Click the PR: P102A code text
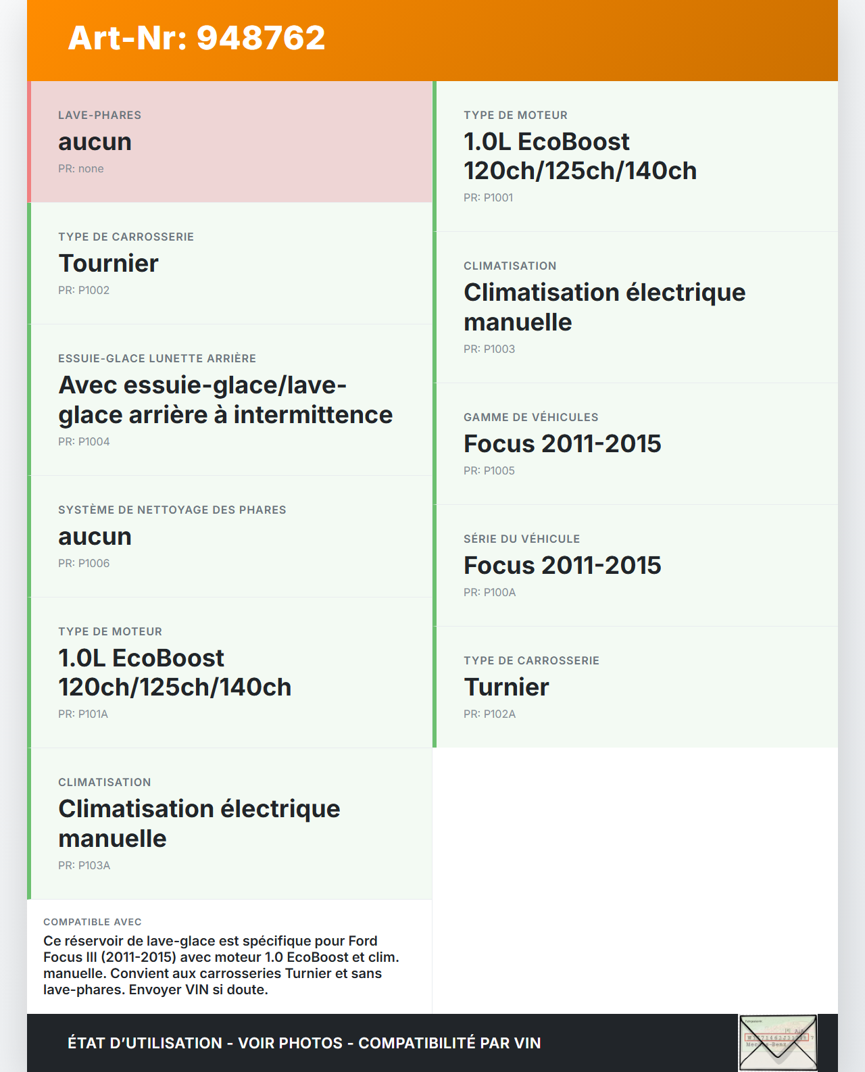Image resolution: width=865 pixels, height=1072 pixels. click(x=489, y=714)
